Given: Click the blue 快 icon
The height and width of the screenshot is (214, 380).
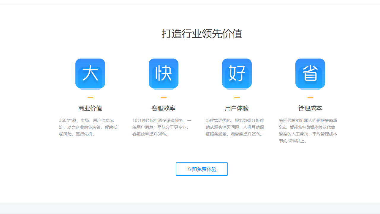Looking at the screenshot, I should pyautogui.click(x=164, y=74).
